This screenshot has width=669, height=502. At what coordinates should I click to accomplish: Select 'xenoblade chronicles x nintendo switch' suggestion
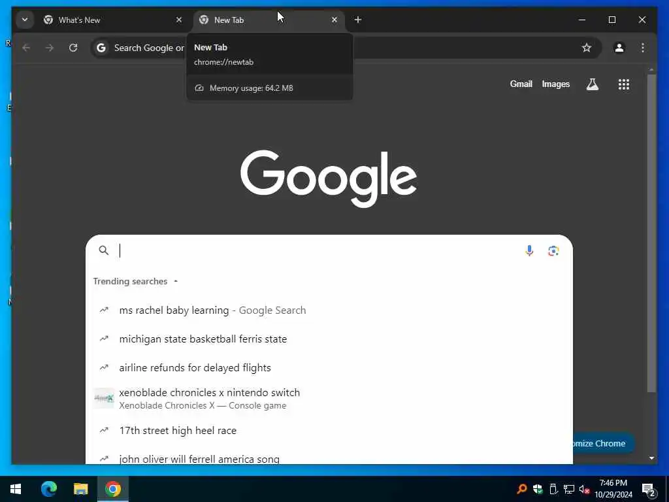click(x=329, y=399)
